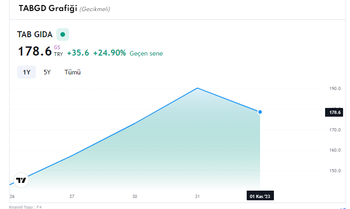
Task: Click the 01 Kas '23 date label
Action: [260, 196]
